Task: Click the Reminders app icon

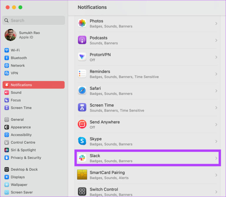Action: point(82,74)
